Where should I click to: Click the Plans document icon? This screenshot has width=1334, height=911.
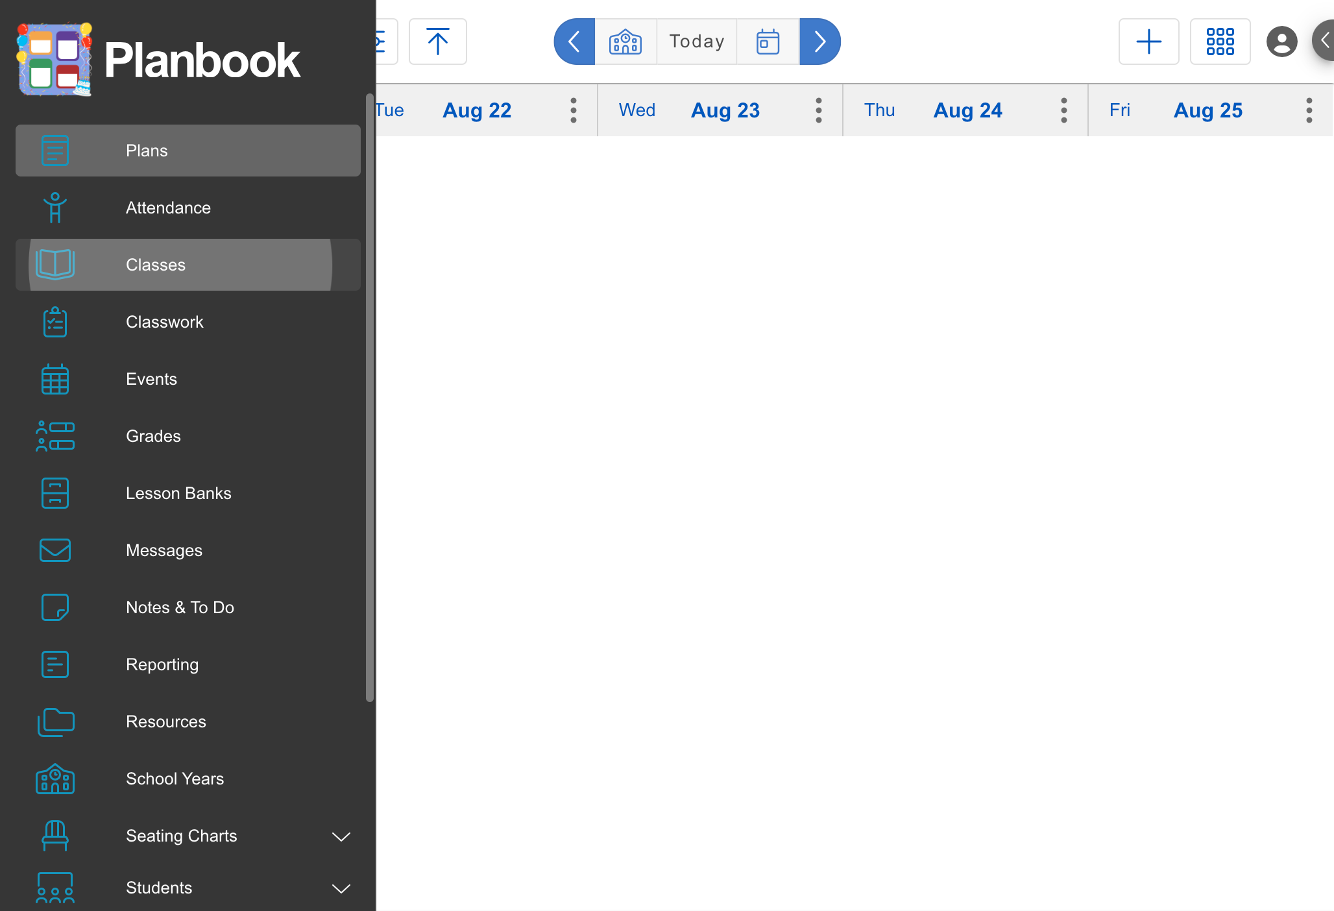tap(55, 151)
